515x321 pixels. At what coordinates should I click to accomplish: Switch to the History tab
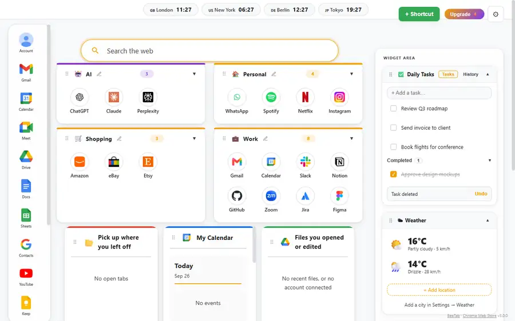[470, 74]
